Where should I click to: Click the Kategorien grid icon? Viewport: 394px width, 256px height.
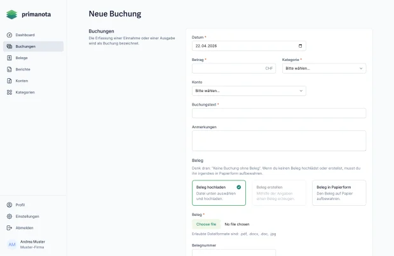tap(10, 92)
